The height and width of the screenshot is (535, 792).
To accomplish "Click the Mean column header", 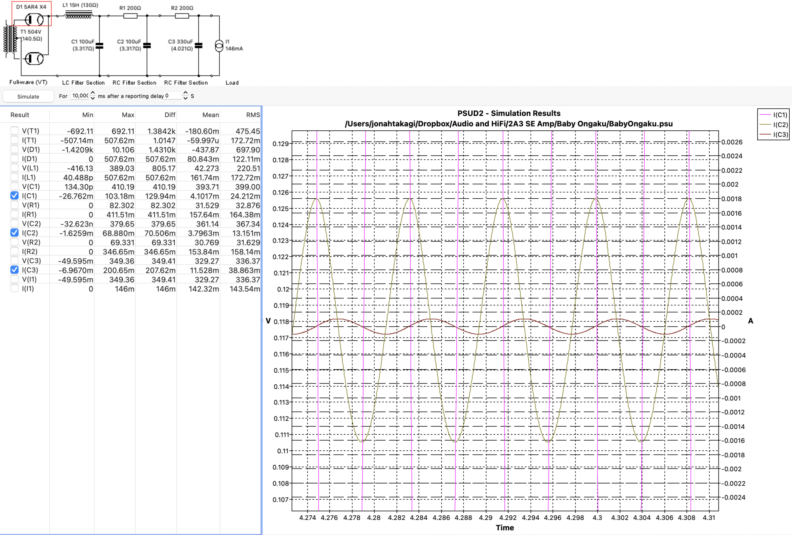I will point(211,115).
